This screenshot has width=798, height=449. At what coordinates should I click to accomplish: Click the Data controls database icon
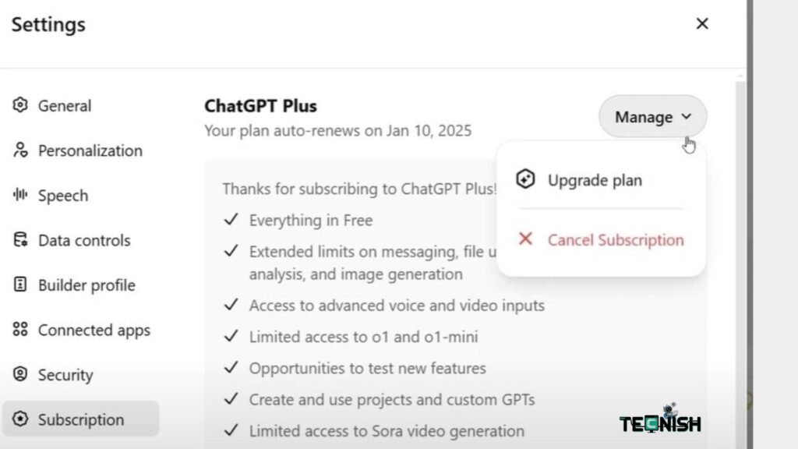coord(20,240)
